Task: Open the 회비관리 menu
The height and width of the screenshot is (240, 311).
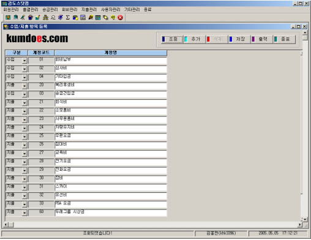Action: (70, 10)
